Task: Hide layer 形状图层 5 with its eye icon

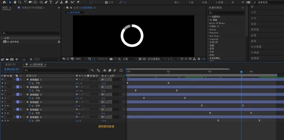Action: tap(2, 109)
